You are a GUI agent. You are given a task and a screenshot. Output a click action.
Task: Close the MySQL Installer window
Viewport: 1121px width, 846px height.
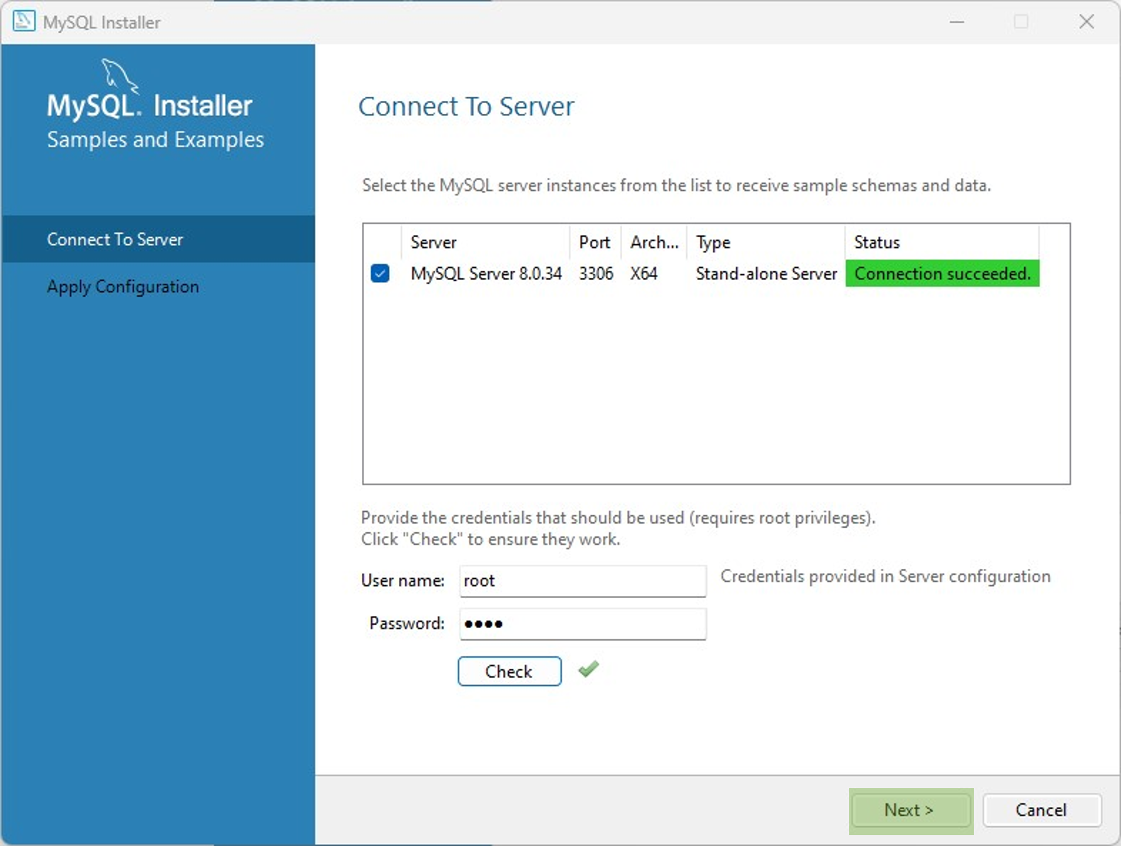(x=1086, y=22)
